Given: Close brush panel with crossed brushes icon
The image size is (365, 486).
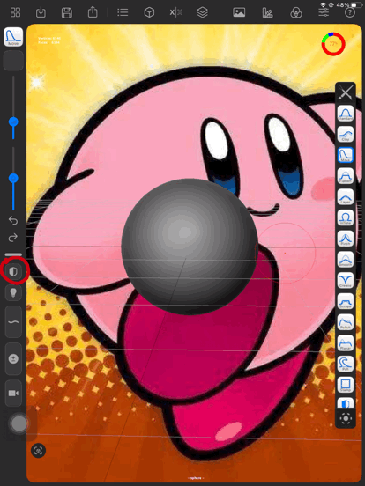Looking at the screenshot, I should (346, 92).
